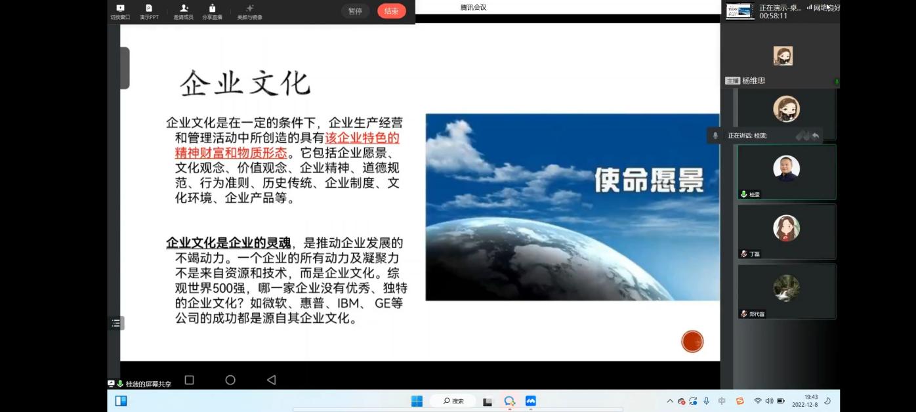This screenshot has width=916, height=412.
Task: Click the gray side handle near slide top-left
Action: [x=125, y=68]
